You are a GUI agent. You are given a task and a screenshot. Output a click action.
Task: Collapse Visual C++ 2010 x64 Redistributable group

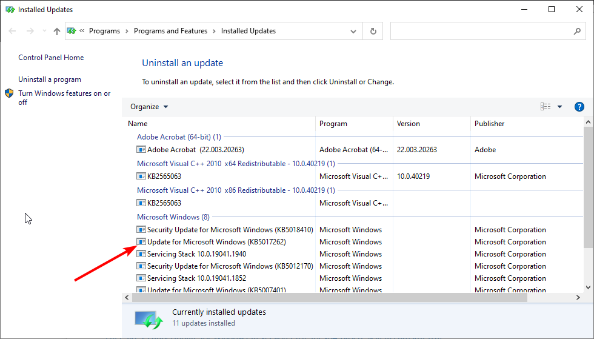pos(236,164)
